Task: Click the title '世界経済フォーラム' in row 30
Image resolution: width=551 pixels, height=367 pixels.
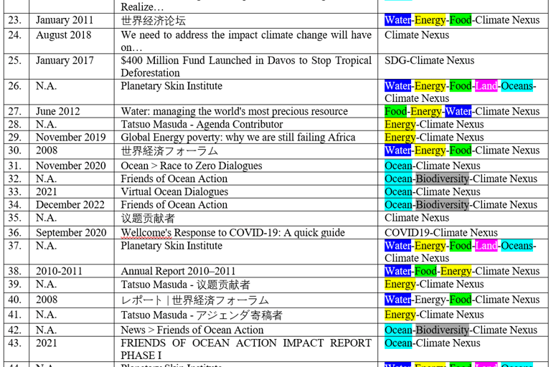Action: 169,151
